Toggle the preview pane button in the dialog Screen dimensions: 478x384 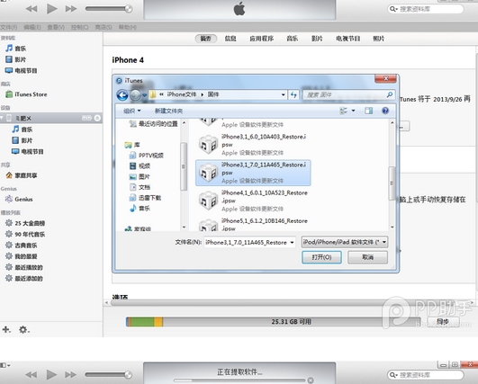point(368,111)
